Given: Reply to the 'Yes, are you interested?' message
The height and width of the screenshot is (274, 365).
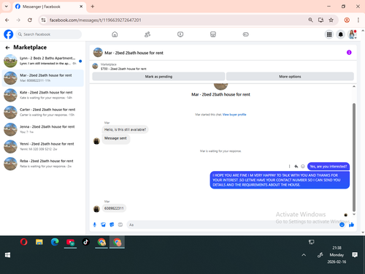Looking at the screenshot, I should click(x=296, y=167).
